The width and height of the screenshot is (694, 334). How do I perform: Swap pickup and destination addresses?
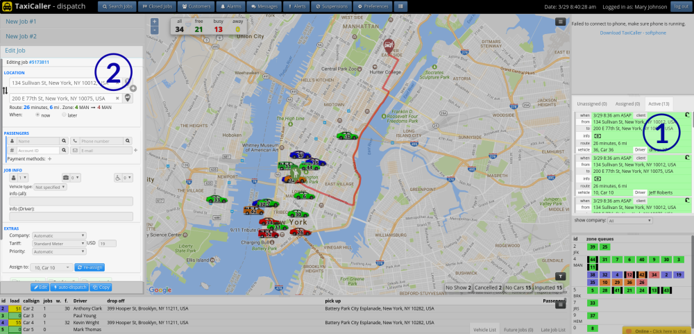[6, 90]
